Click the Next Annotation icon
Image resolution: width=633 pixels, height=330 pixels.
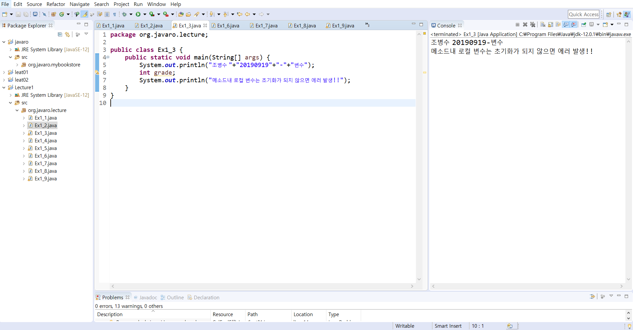[x=212, y=14]
